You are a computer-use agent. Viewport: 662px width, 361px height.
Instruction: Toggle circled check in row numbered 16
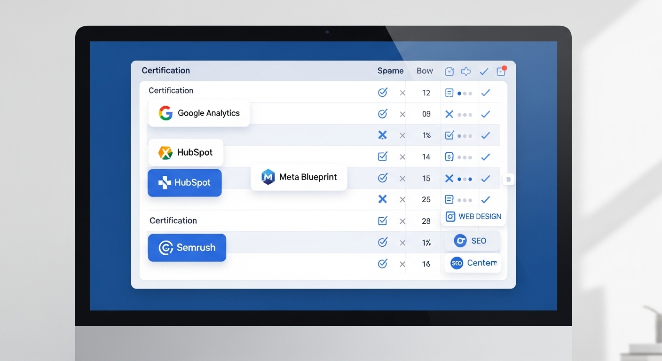(383, 264)
